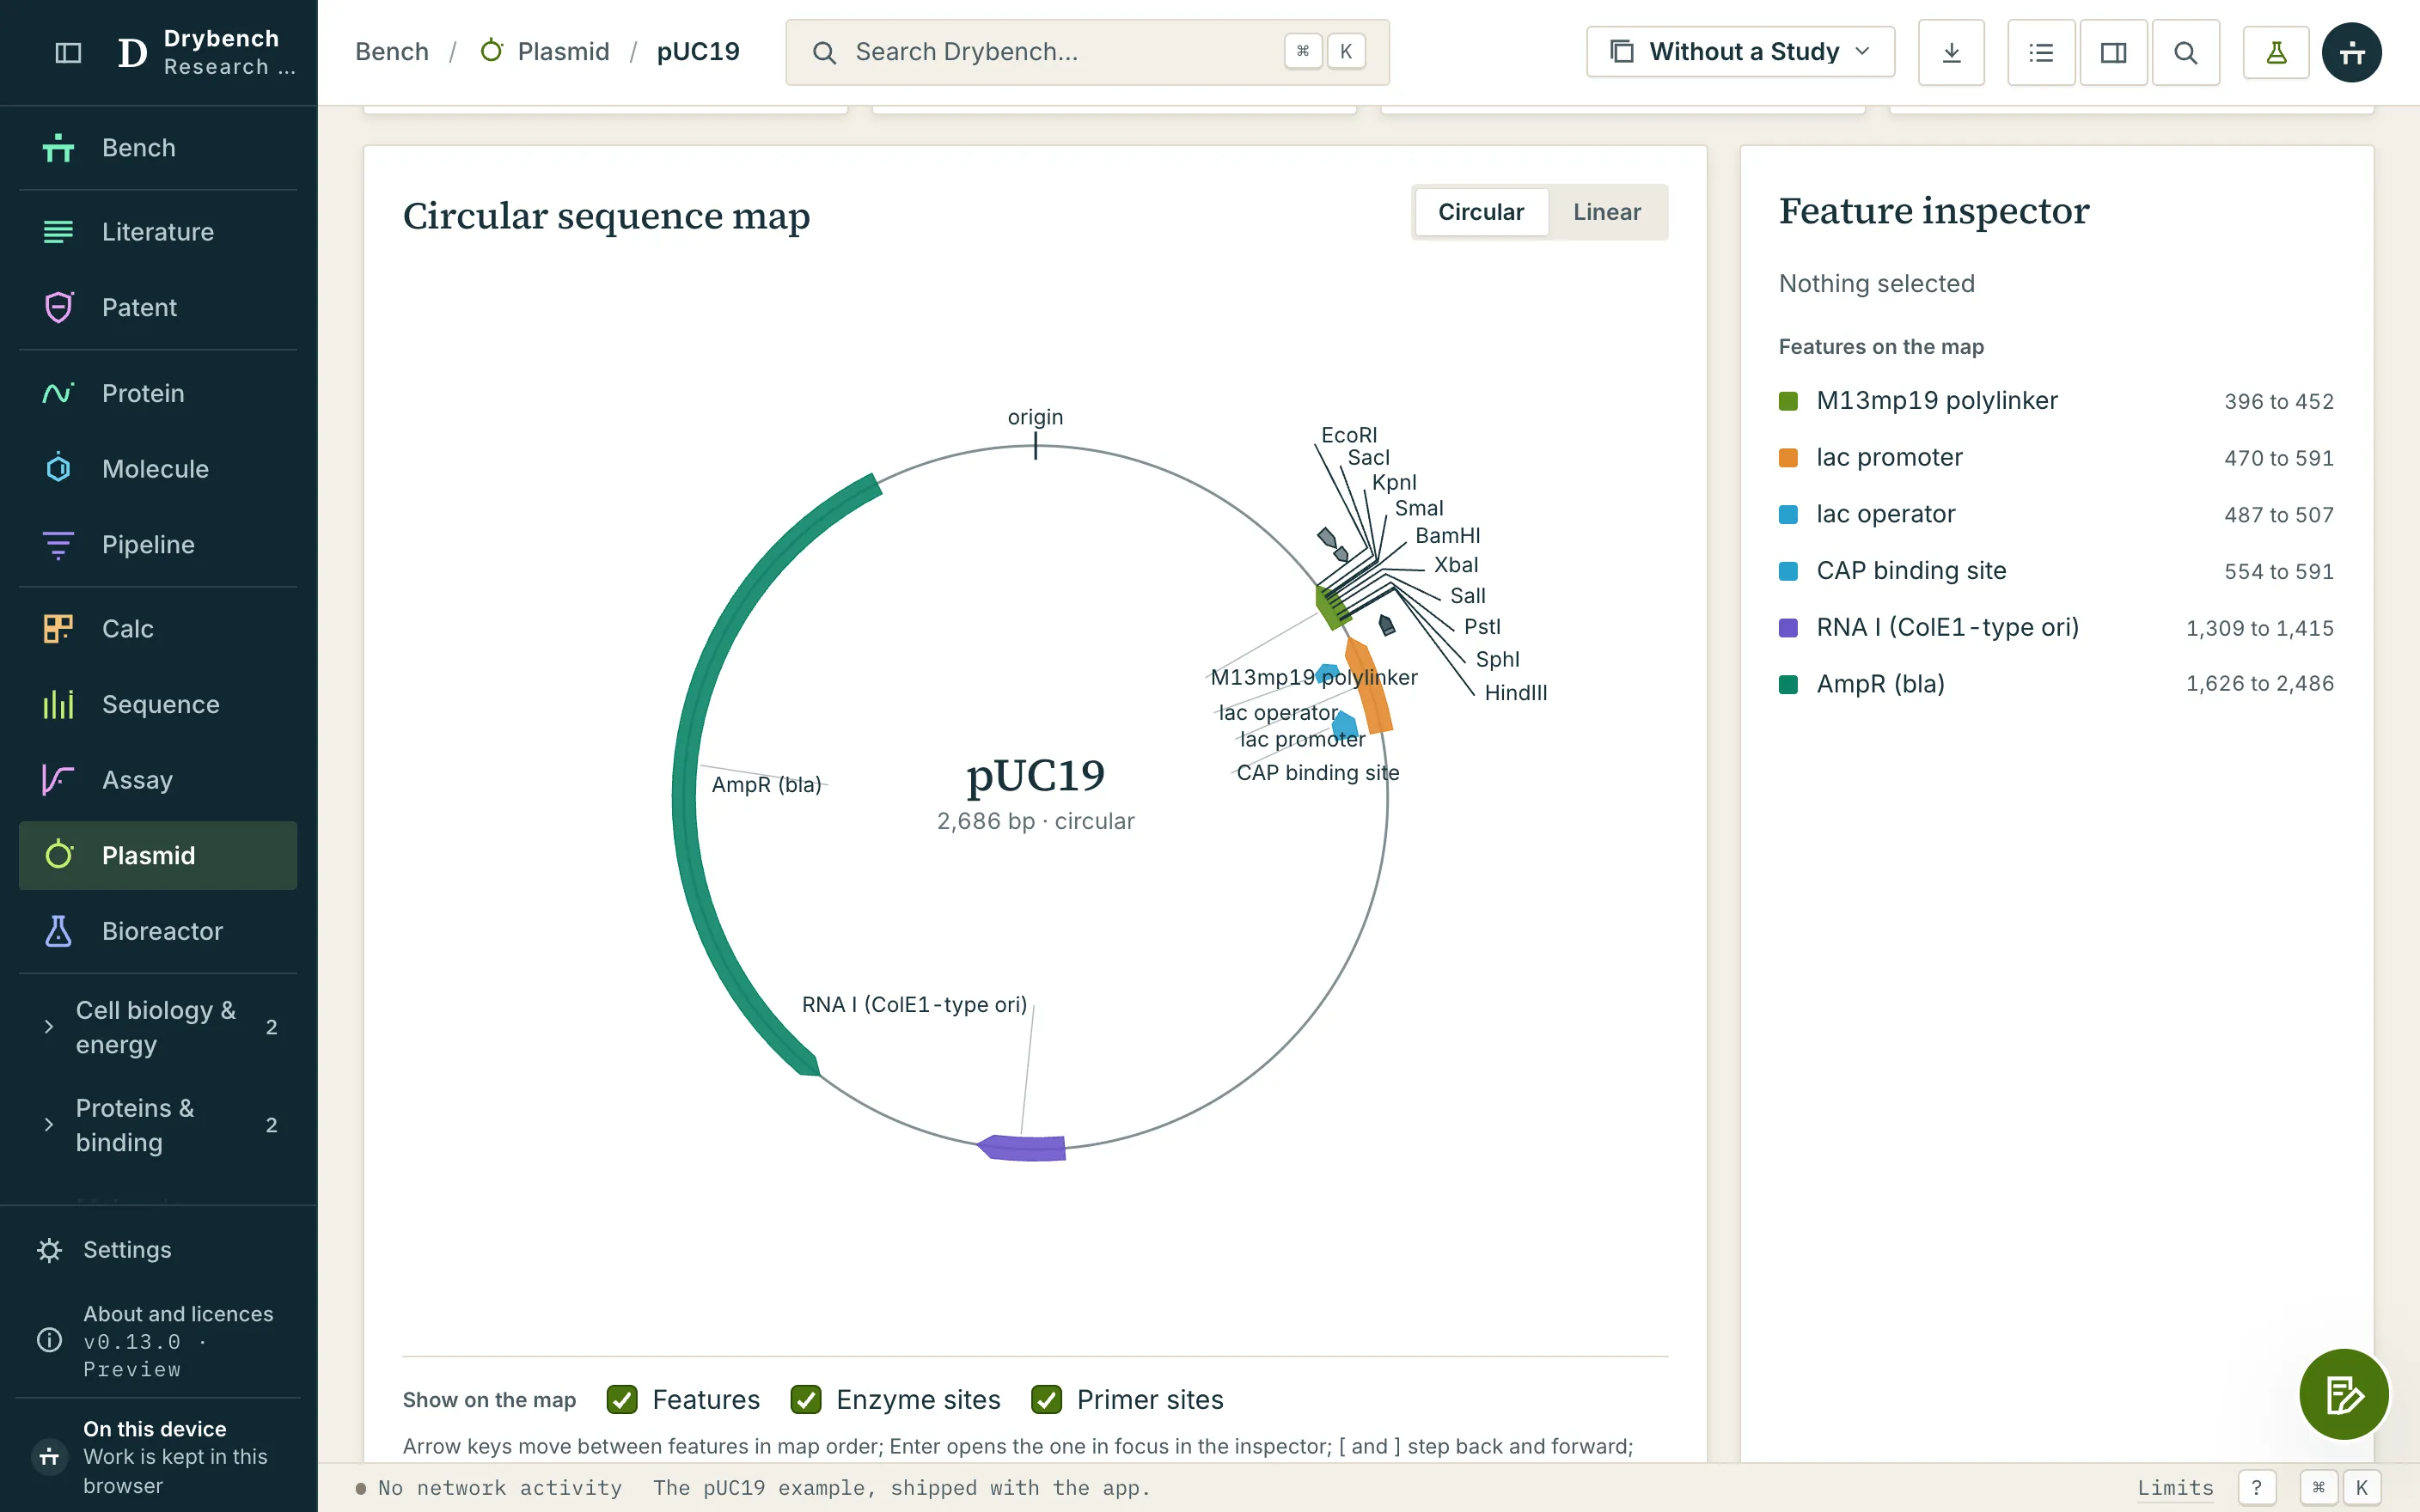
Task: Collapse the sidebar panel icon
Action: 68,52
